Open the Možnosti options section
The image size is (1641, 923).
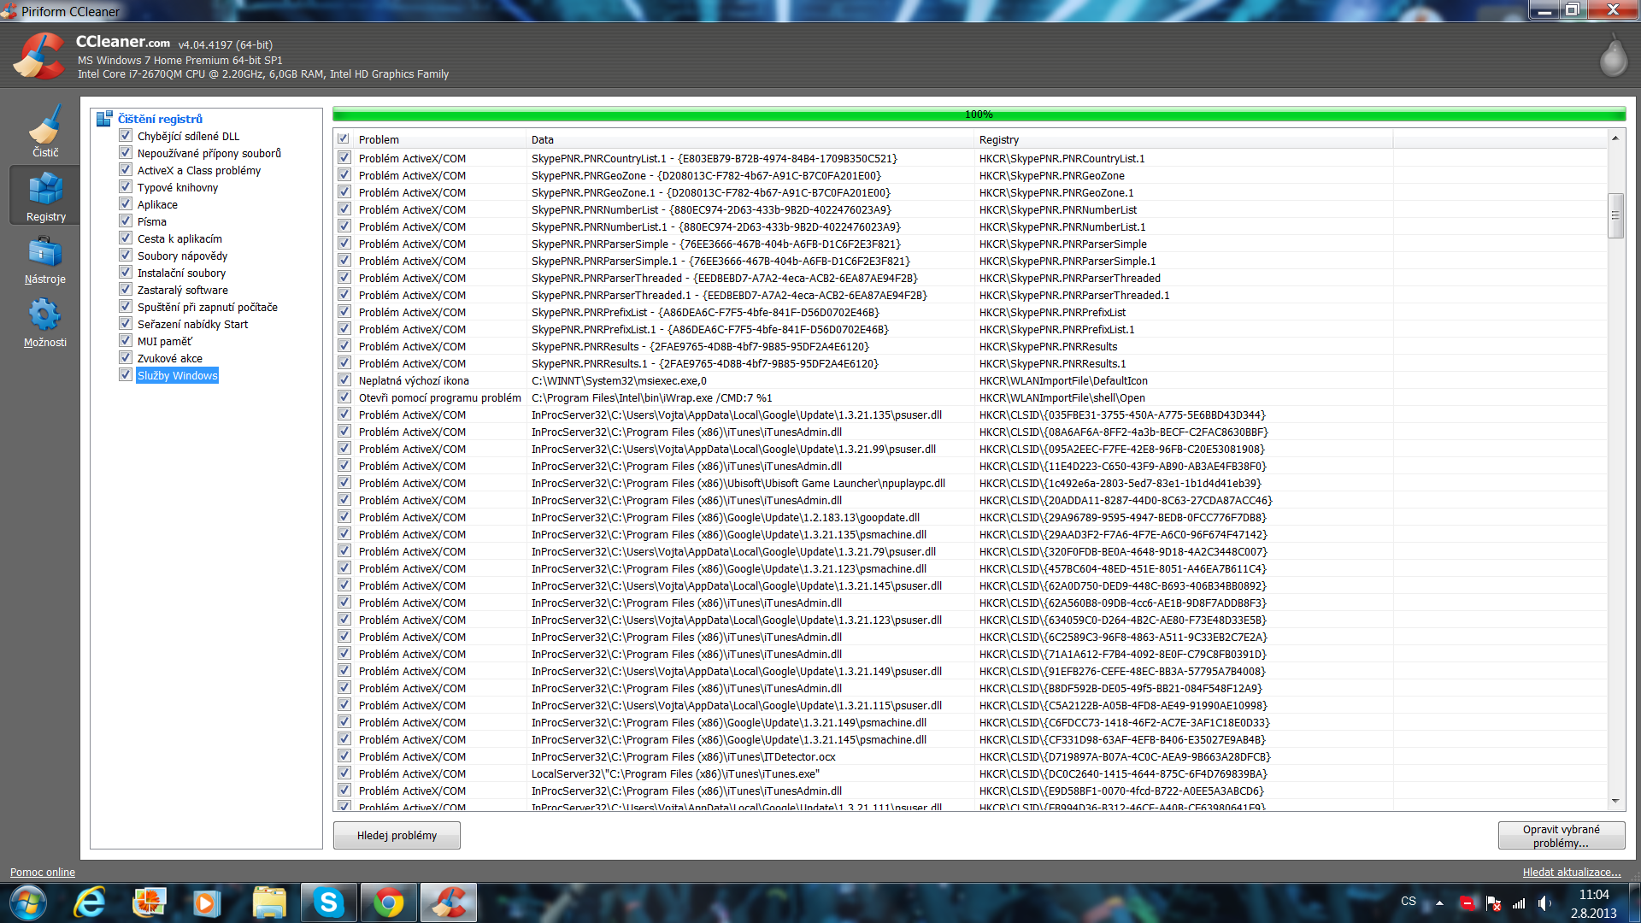[x=45, y=323]
